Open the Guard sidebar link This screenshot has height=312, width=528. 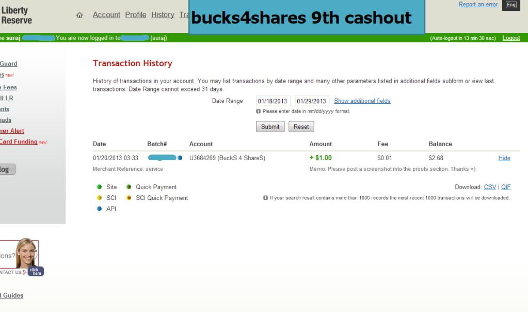(8, 64)
